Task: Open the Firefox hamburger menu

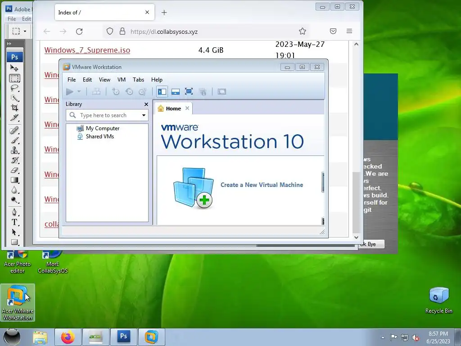Action: point(349,31)
